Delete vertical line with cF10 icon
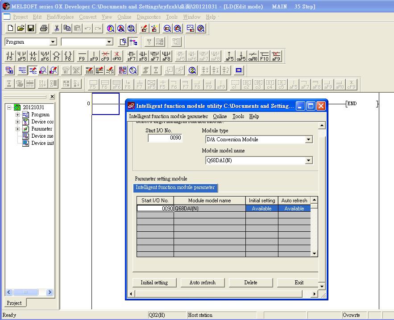Viewport: 394px width, 320px height. [x=116, y=56]
